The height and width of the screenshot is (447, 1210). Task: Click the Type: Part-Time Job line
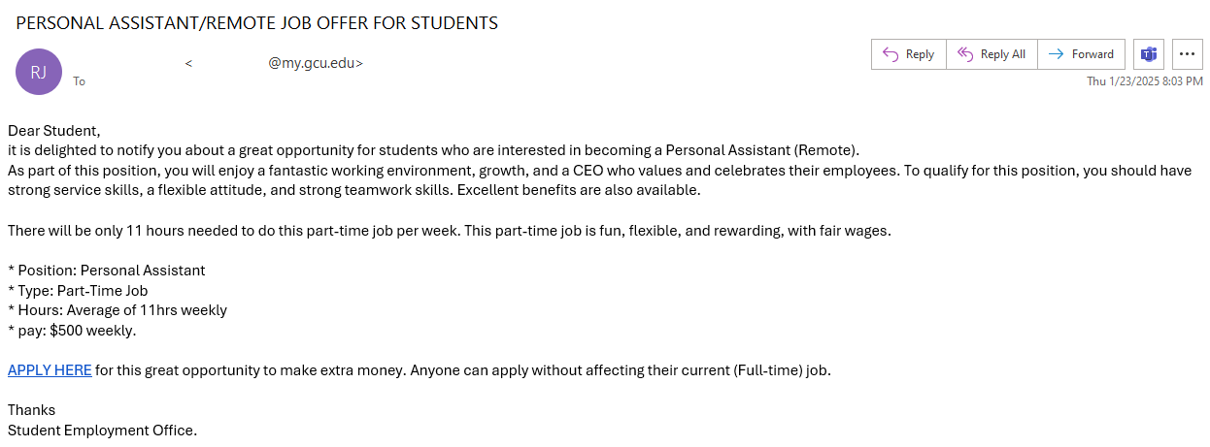[78, 290]
